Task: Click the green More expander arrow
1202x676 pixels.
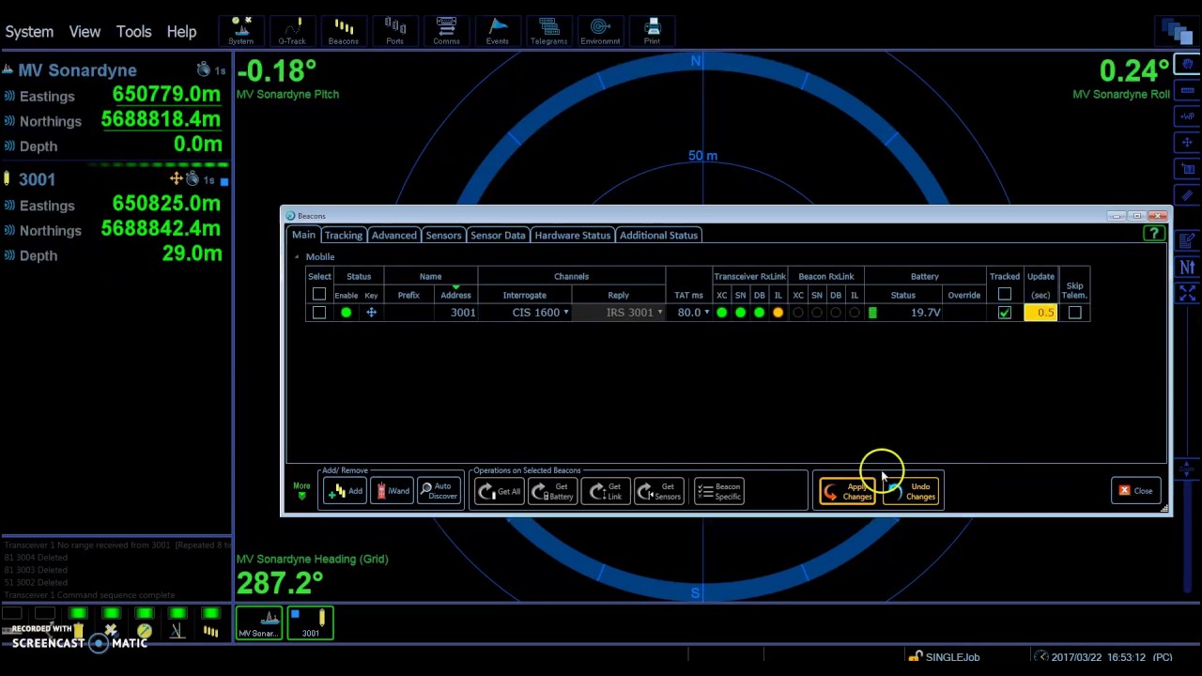Action: 301,491
